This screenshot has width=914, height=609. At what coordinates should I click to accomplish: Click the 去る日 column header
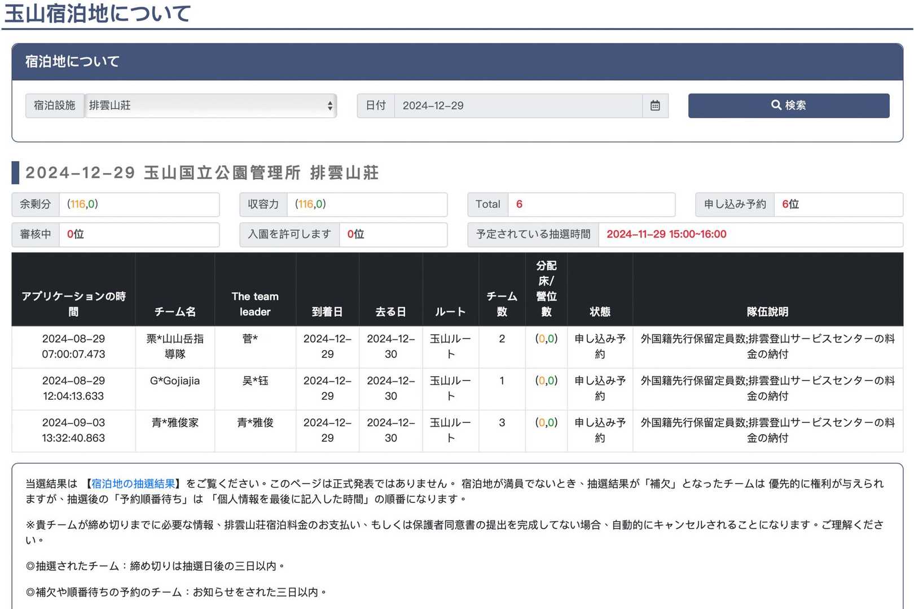coord(390,311)
